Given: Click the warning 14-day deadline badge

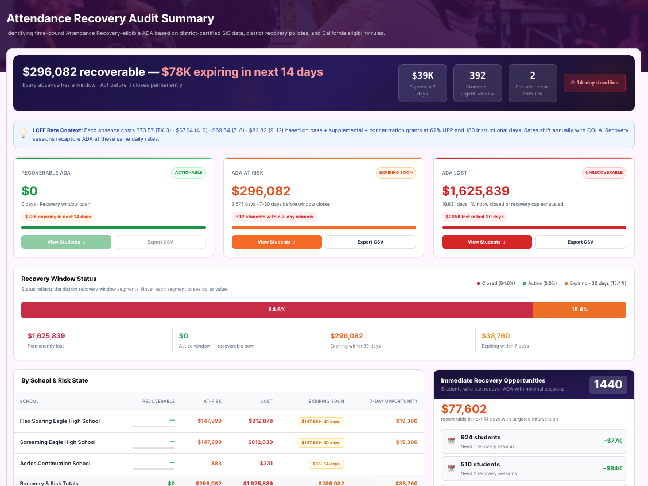Looking at the screenshot, I should 594,83.
